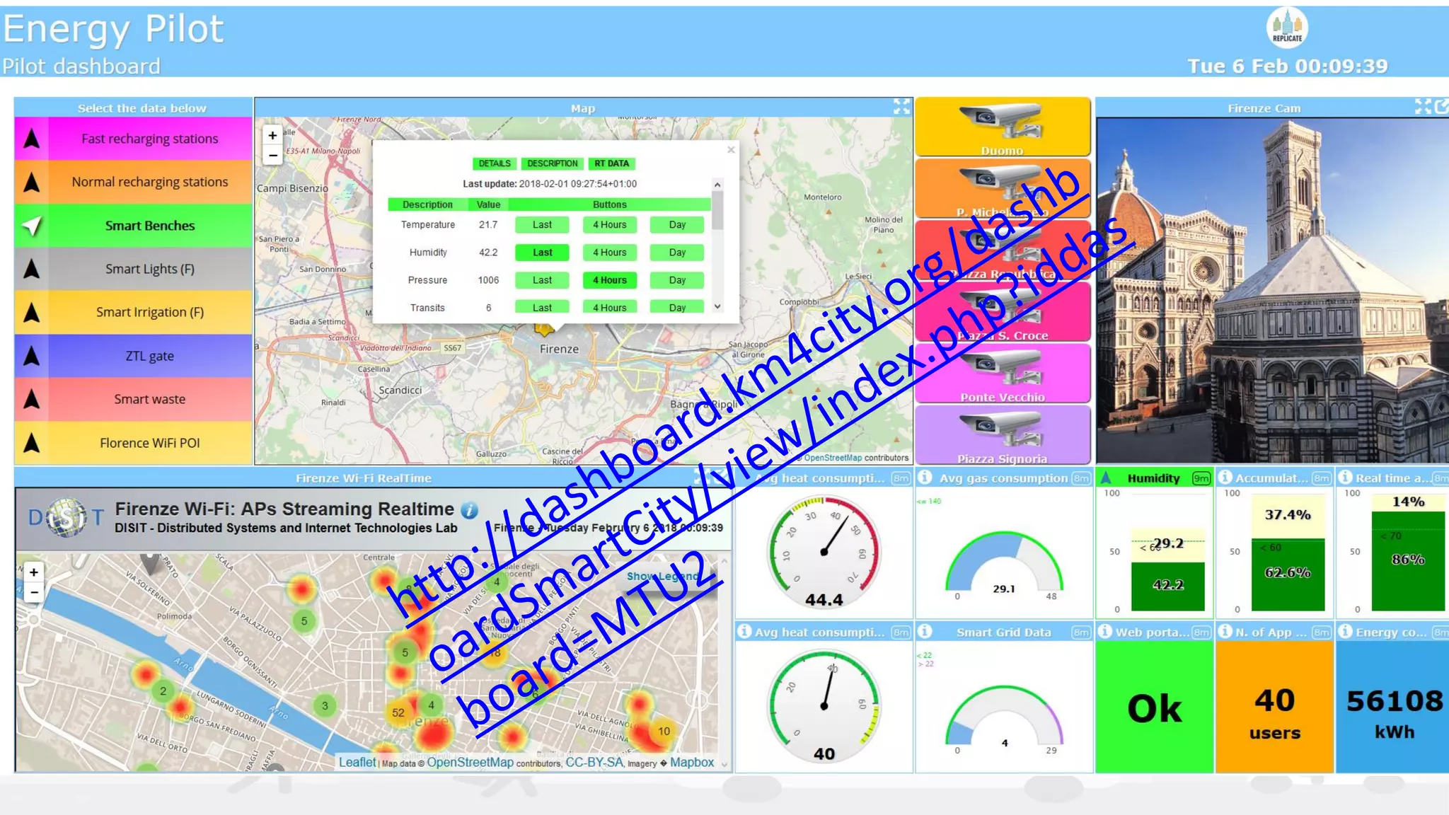The height and width of the screenshot is (815, 1449).
Task: Expand the Map widget to fullscreen
Action: [x=901, y=107]
